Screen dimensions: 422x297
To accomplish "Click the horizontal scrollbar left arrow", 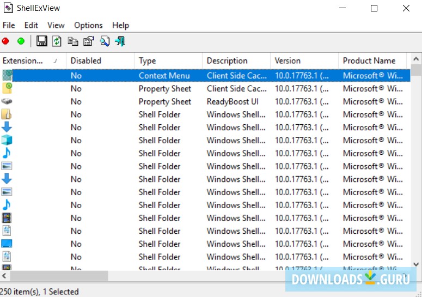I will tap(4, 276).
